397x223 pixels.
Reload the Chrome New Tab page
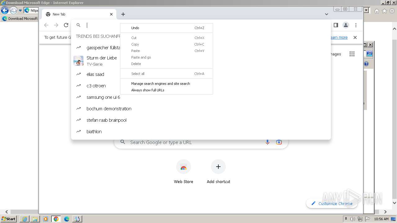pos(66,25)
